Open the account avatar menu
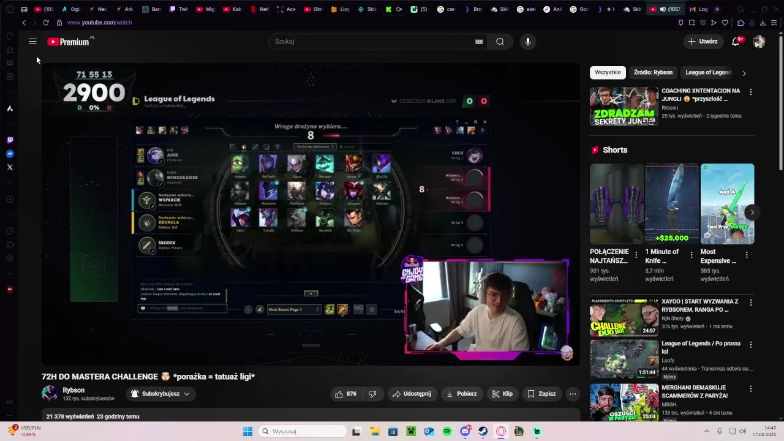Viewport: 784px width, 441px height. (759, 42)
